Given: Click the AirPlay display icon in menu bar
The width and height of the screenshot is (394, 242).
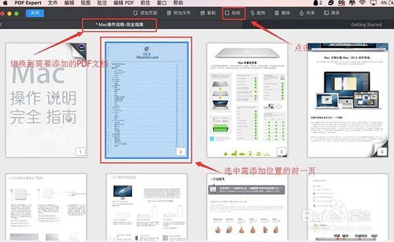Looking at the screenshot, I should 373,3.
